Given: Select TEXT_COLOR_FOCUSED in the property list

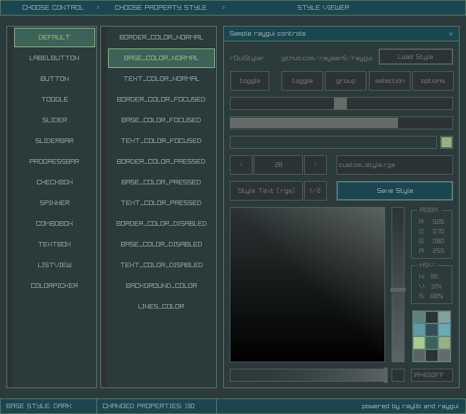Looking at the screenshot, I should (x=161, y=141).
